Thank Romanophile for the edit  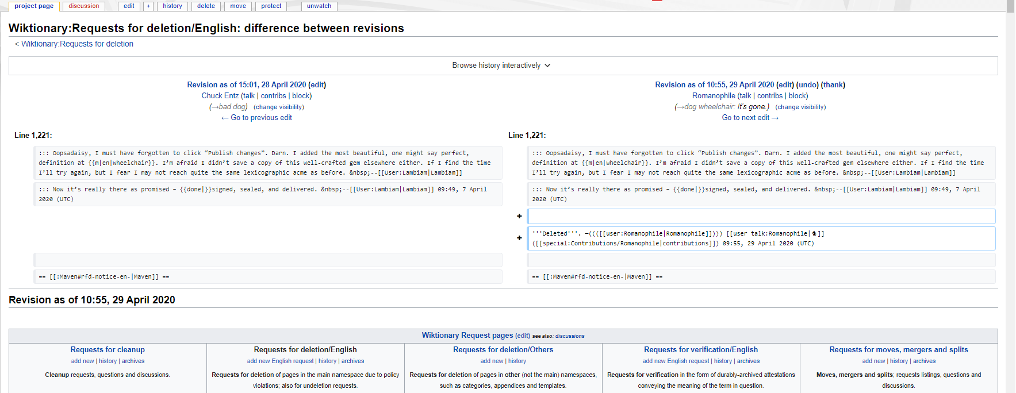point(833,84)
